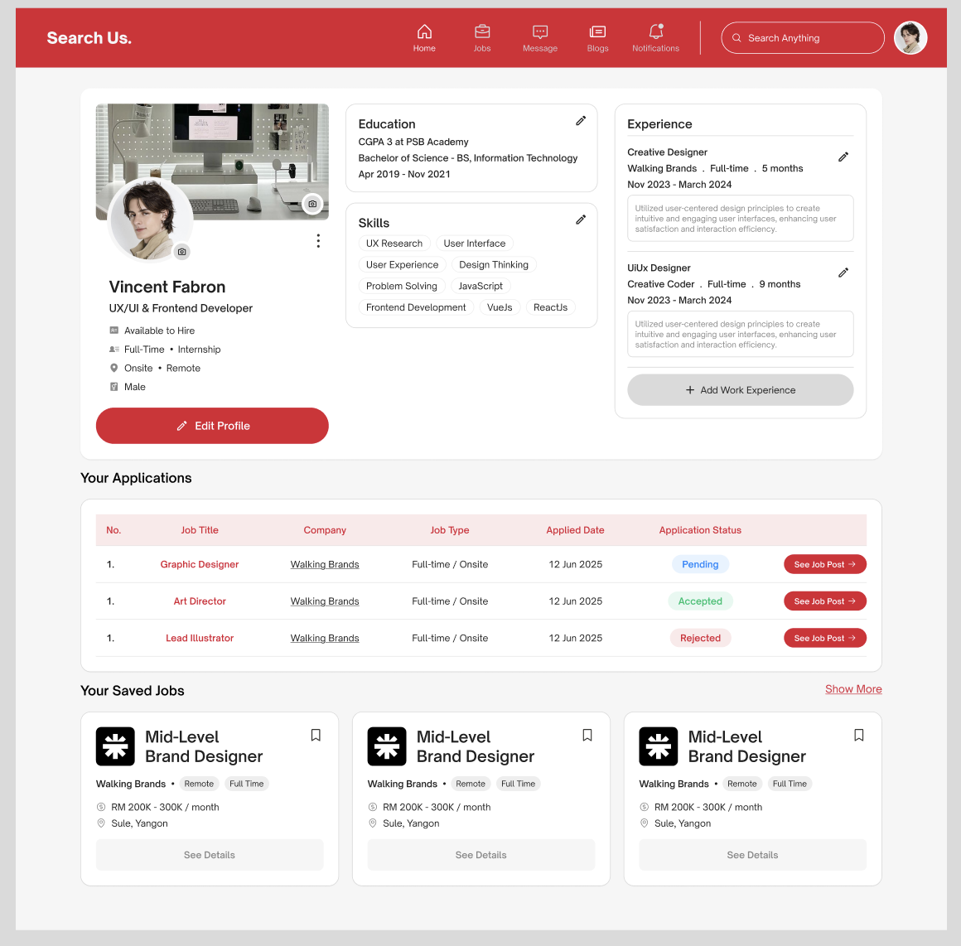
Task: Edit the UiUx Designer experience entry
Action: [x=843, y=273]
